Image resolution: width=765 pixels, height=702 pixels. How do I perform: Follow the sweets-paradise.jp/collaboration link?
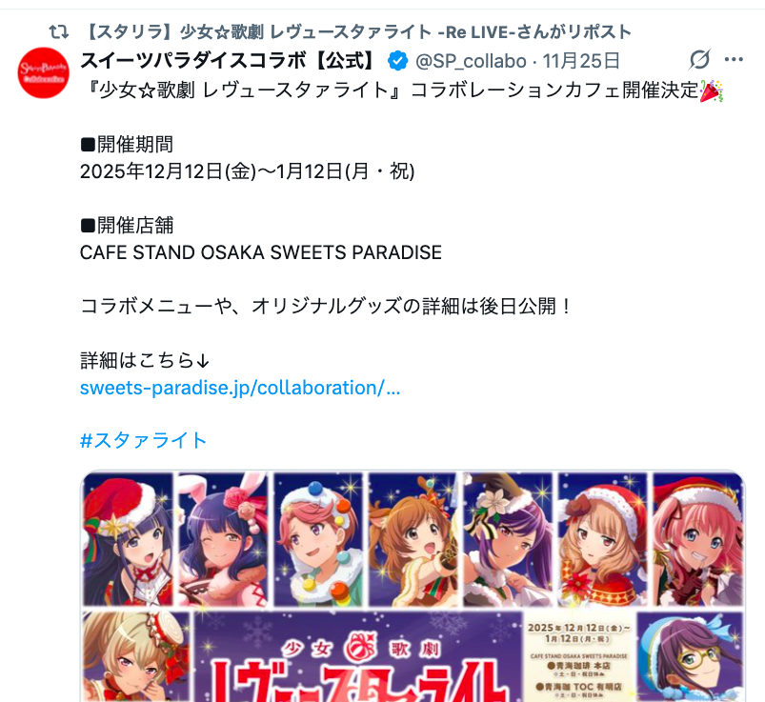click(240, 388)
